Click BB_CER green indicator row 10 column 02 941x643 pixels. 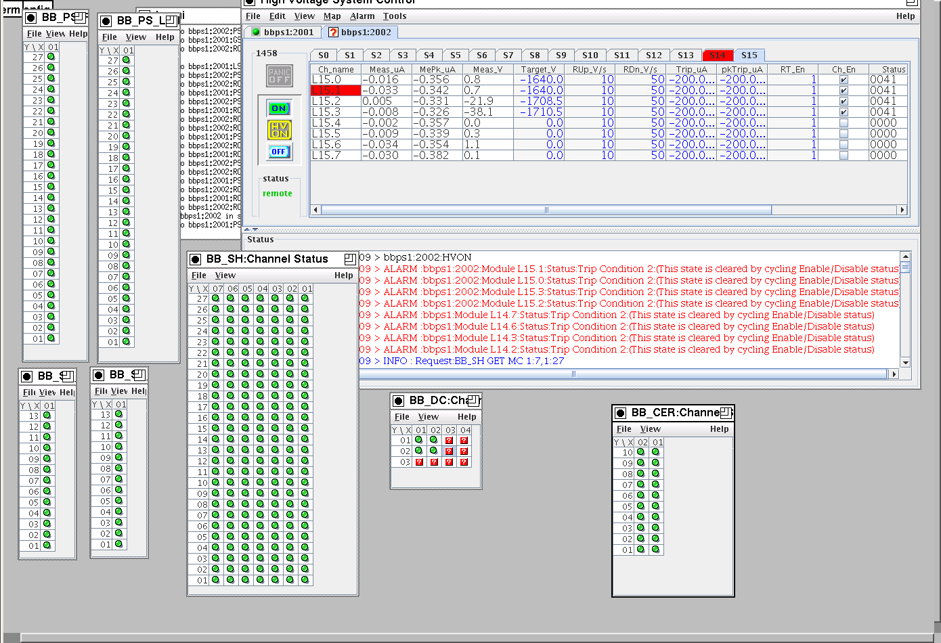pyautogui.click(x=641, y=452)
